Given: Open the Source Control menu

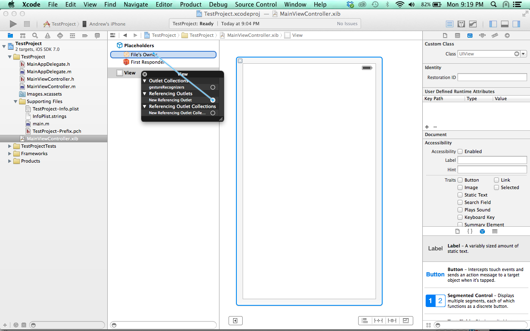Looking at the screenshot, I should coord(256,5).
